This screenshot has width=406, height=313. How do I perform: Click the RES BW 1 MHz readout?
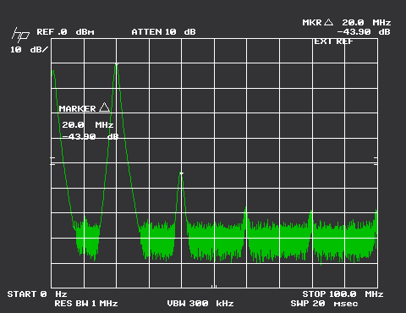[86, 304]
